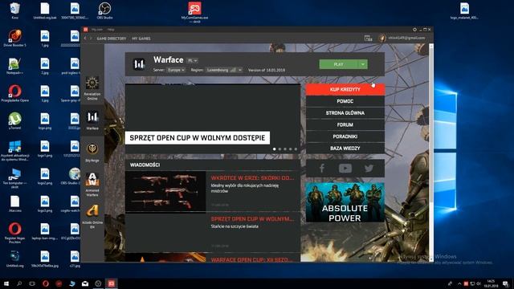Open taskbar search
This screenshot has width=514, height=289.
click(x=19, y=283)
